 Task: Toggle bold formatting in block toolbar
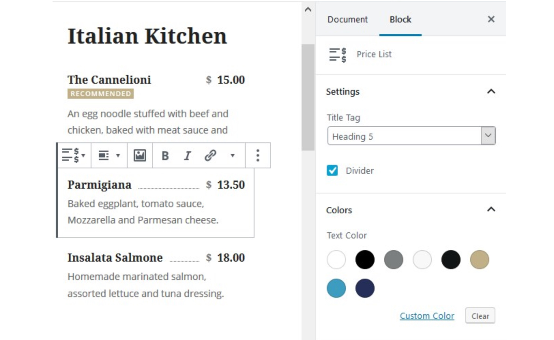coord(165,156)
